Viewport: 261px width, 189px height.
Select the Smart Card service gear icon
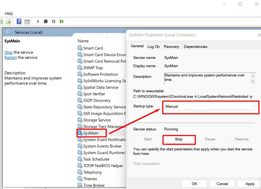coord(80,48)
